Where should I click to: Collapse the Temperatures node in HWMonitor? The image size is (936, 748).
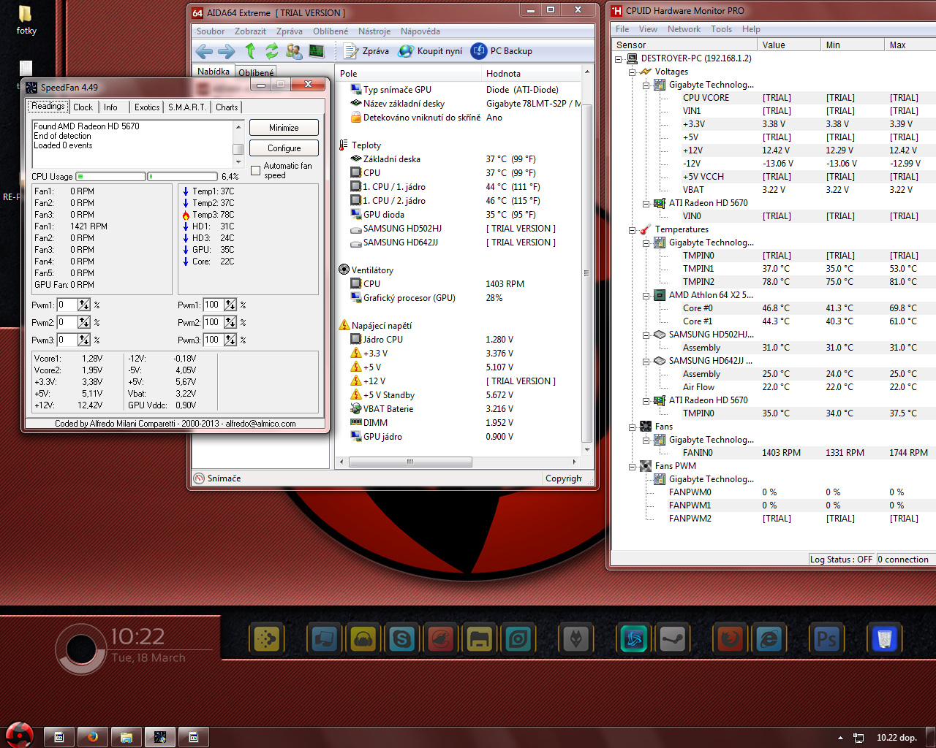(633, 229)
